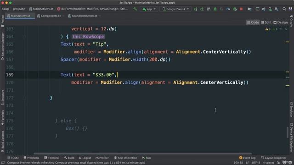Click the Apply Code Changes icon
Viewport: 294px width, 165px height.
coord(209,9)
